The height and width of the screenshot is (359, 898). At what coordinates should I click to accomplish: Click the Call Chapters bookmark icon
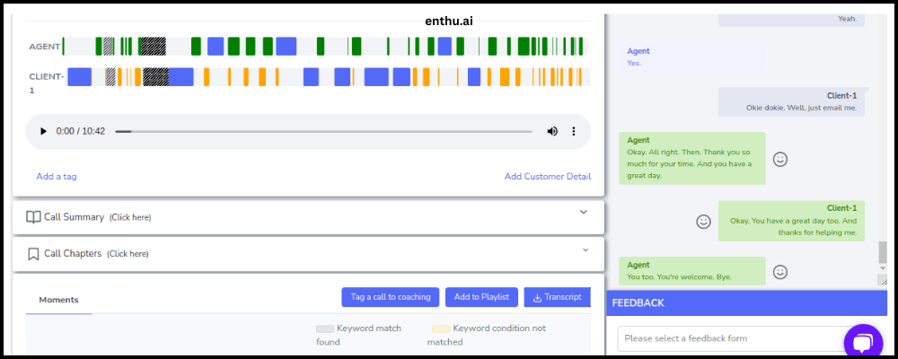[33, 254]
